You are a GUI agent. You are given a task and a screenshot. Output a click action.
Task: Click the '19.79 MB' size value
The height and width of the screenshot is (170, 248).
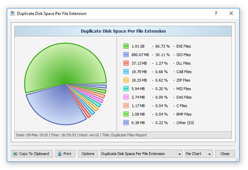point(139,72)
